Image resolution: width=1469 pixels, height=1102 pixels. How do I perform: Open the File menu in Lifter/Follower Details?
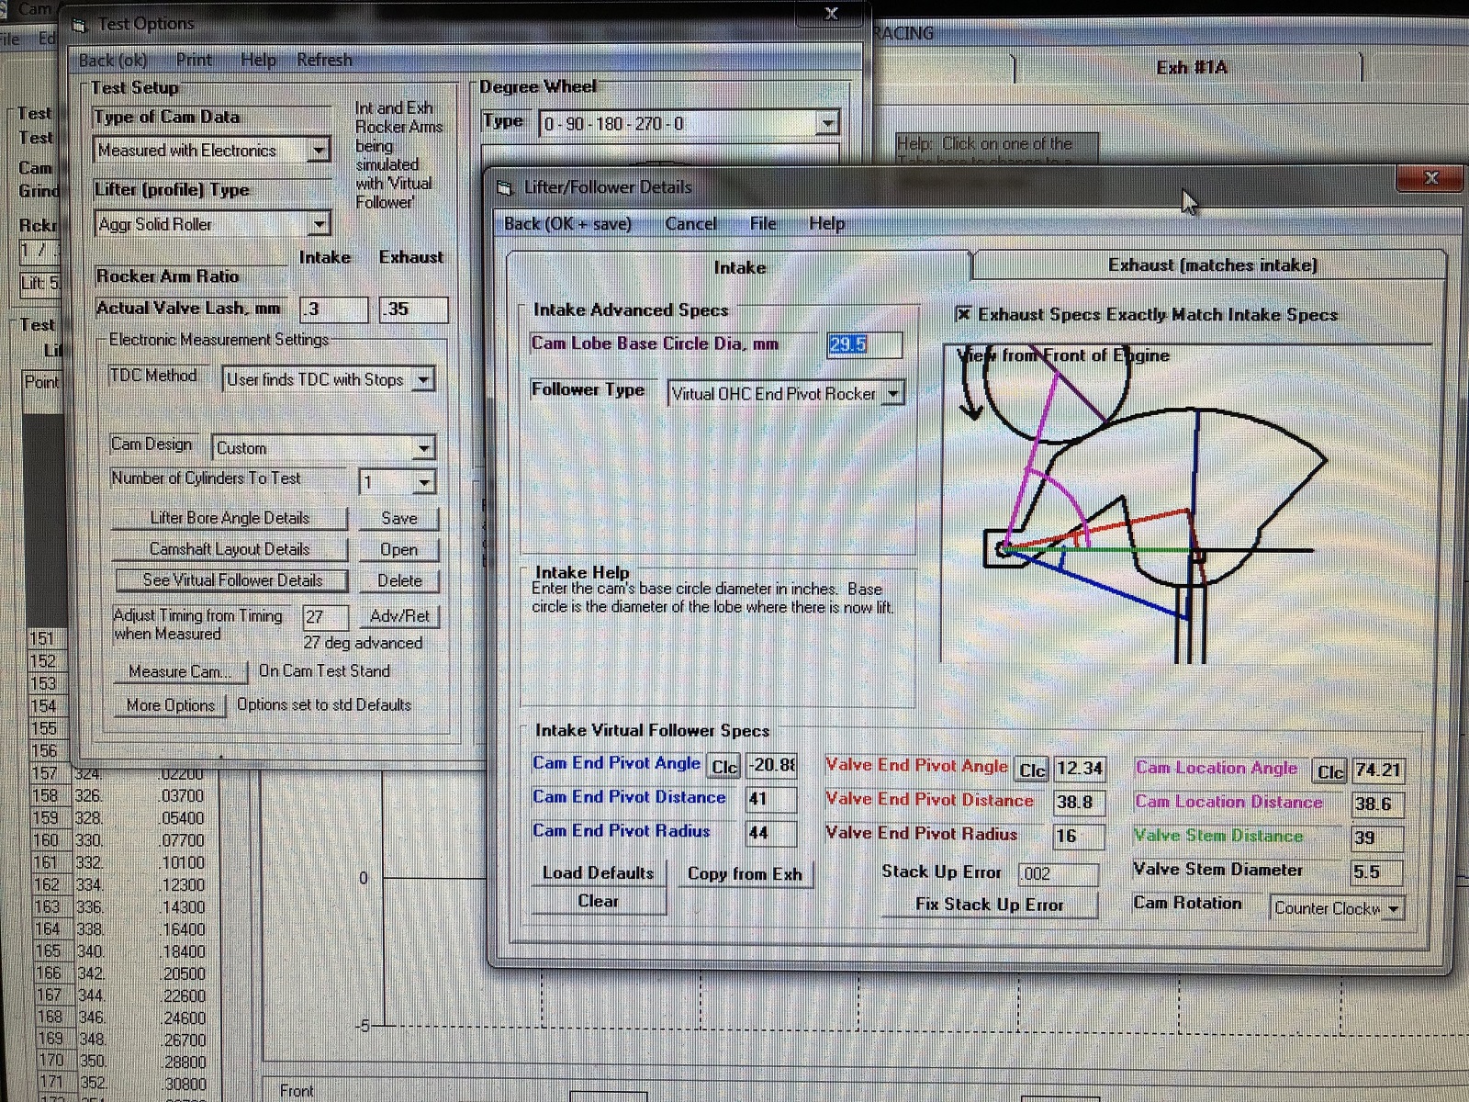[762, 223]
